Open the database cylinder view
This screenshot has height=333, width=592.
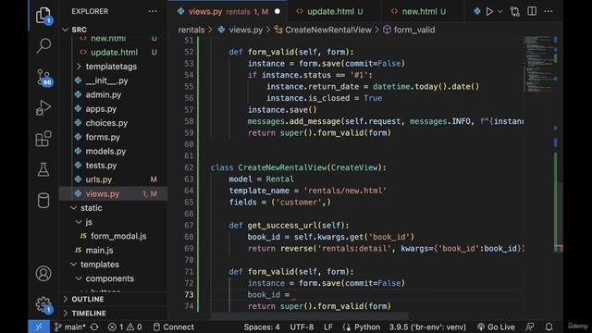tap(43, 201)
